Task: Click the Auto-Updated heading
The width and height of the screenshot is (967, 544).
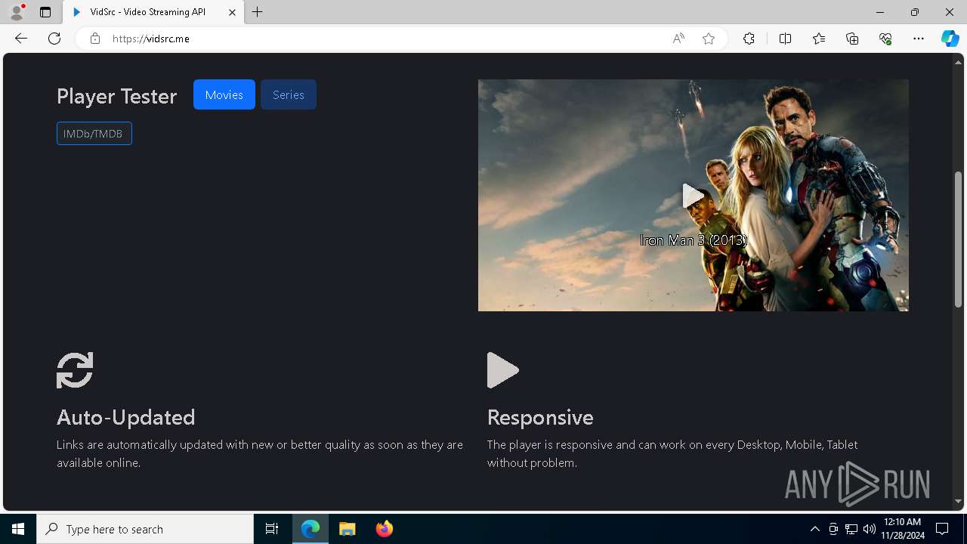Action: 126,417
